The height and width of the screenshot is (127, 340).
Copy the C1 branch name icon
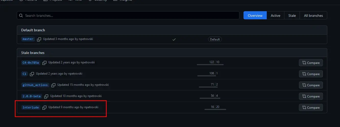pos(32,74)
